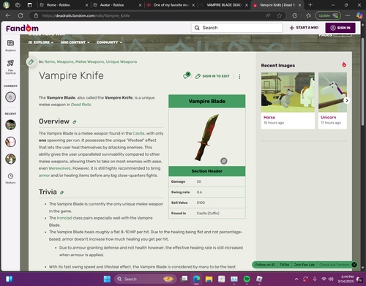This screenshot has height=286, width=366.
Task: Select the Vampire Knife | Dead Rails tab
Action: point(277,5)
